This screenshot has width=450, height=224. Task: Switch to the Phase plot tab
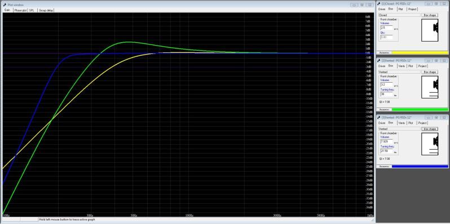click(x=20, y=10)
